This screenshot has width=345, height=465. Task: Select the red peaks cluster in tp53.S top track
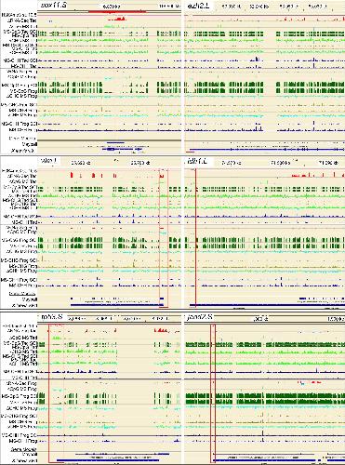162,330
